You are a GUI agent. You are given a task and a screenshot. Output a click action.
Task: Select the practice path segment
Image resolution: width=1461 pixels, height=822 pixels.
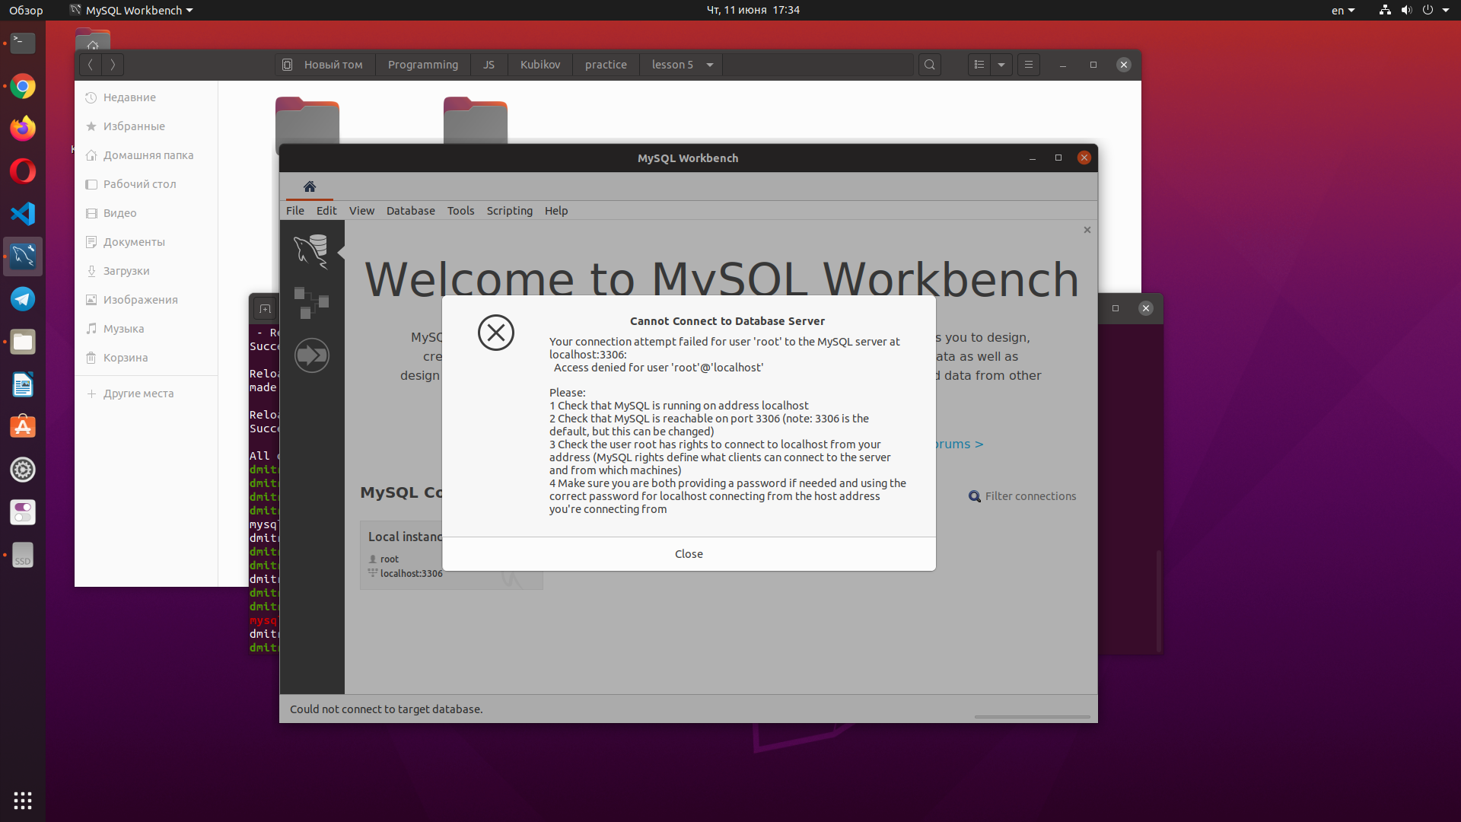(x=606, y=65)
